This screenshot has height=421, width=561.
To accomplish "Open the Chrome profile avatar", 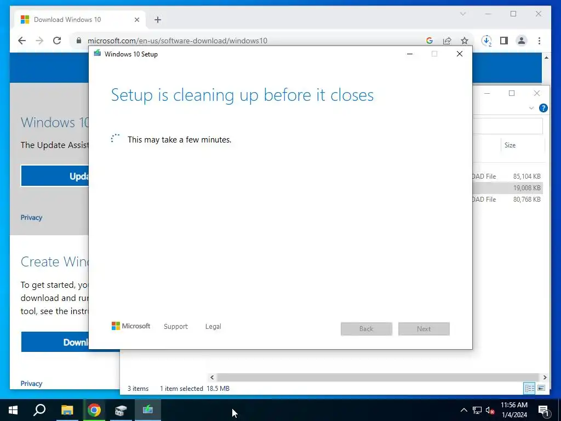I will pos(522,41).
